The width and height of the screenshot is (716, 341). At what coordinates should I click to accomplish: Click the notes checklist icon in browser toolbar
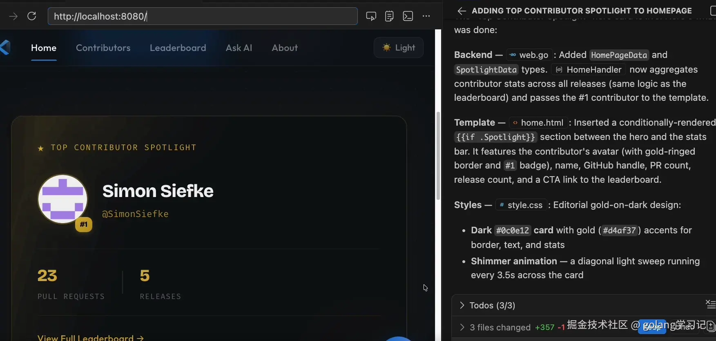[389, 16]
